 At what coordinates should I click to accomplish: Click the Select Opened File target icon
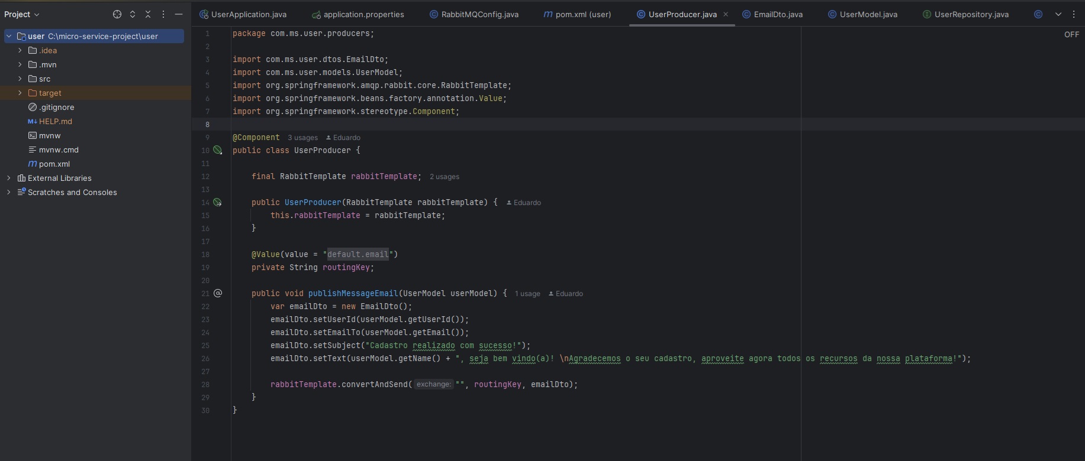[x=117, y=14]
